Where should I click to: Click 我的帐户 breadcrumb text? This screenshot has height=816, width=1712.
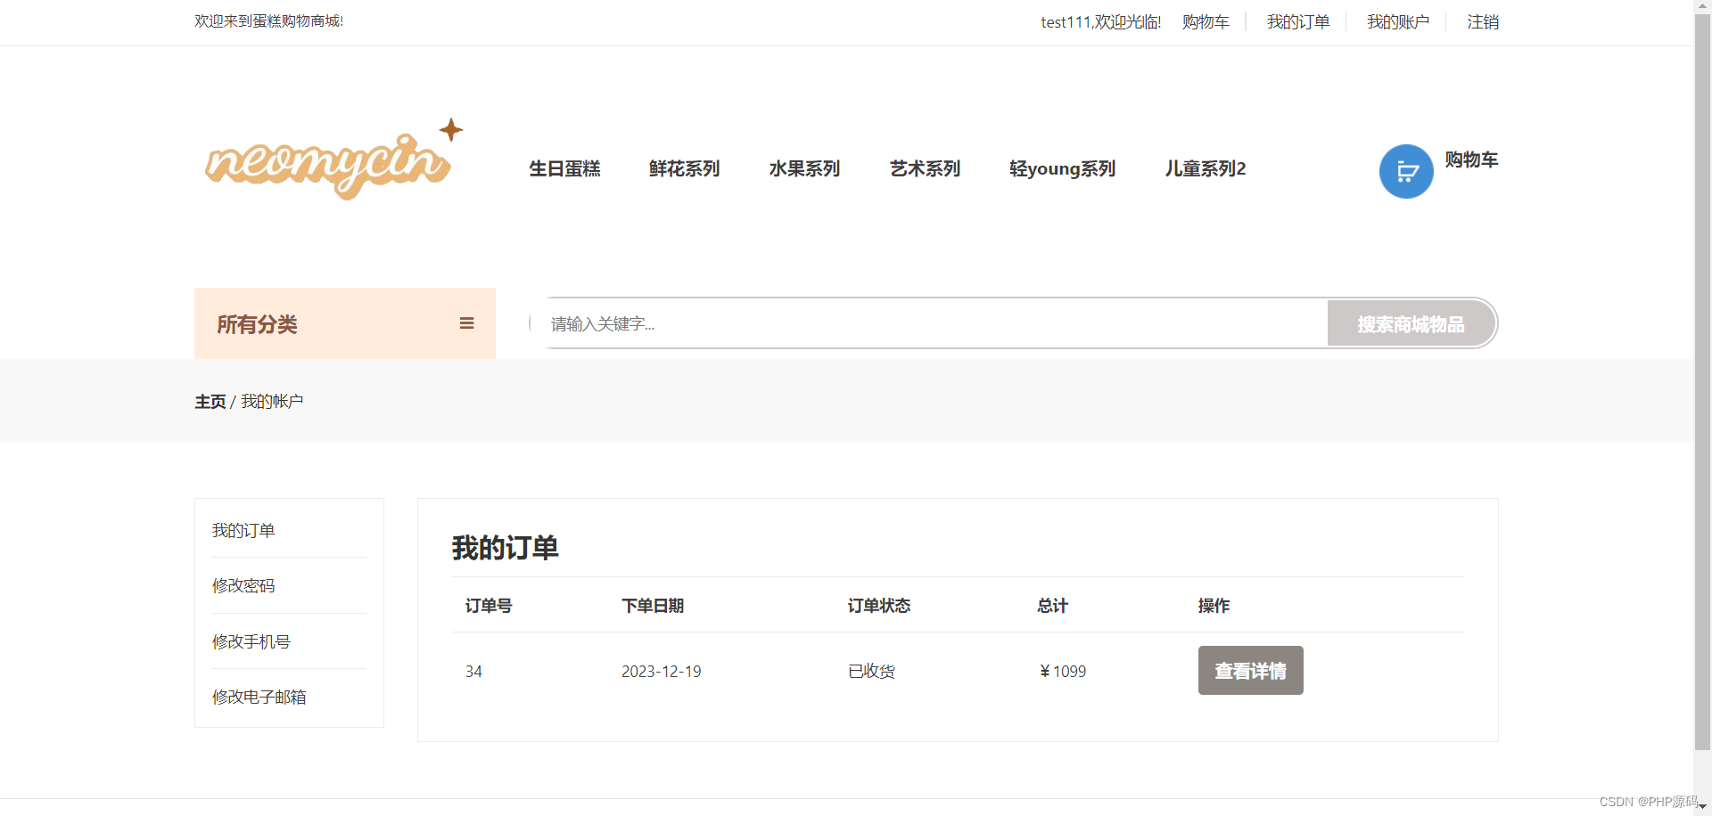[272, 402]
